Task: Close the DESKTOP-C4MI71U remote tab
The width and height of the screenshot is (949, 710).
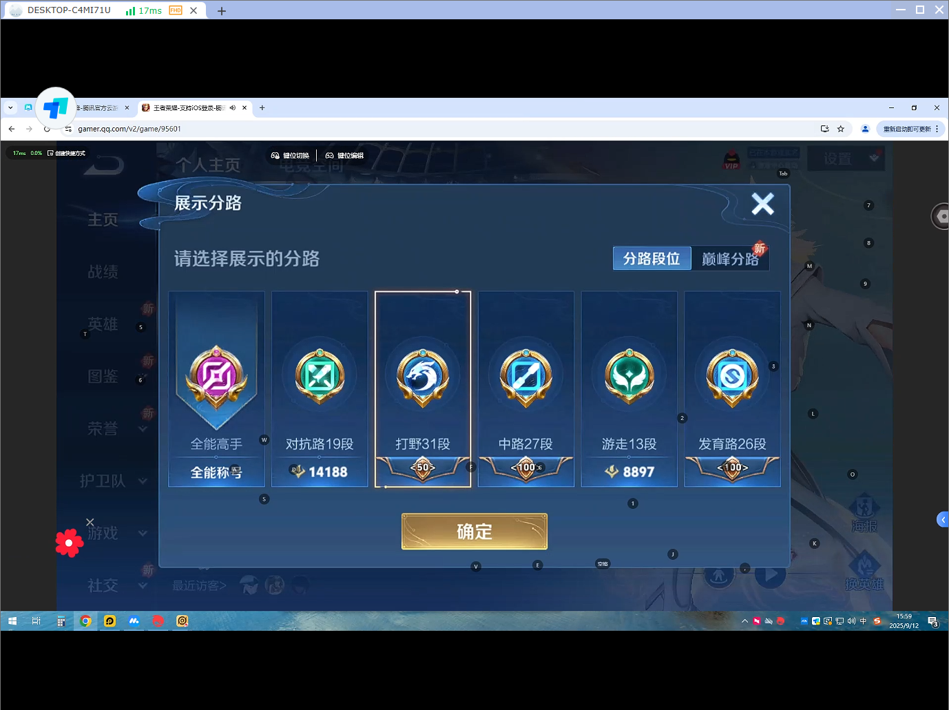Action: click(194, 10)
